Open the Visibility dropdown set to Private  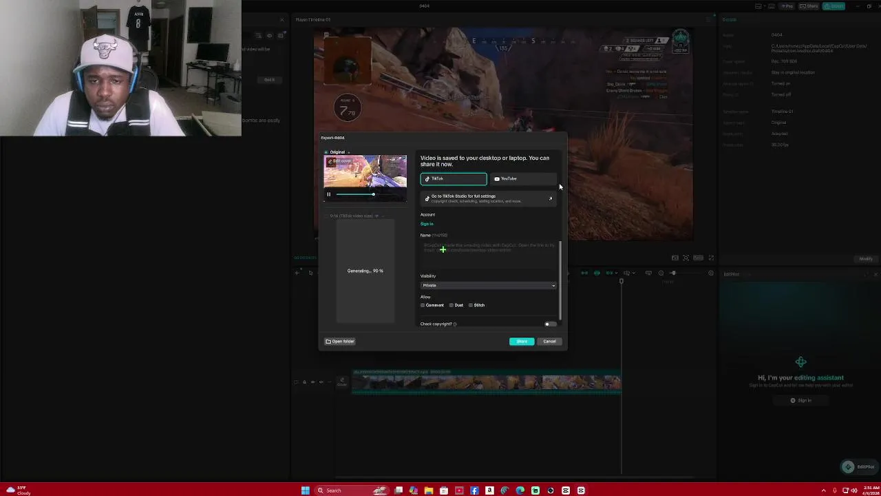point(488,285)
